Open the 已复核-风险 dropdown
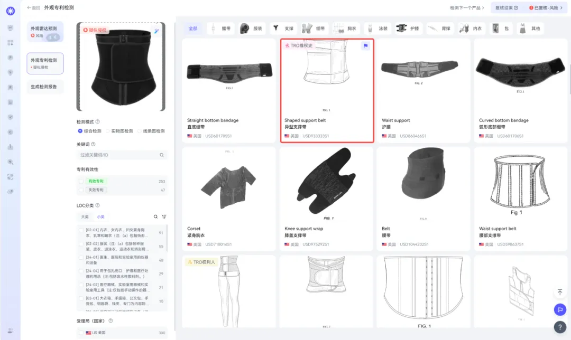Image resolution: width=571 pixels, height=340 pixels. coord(546,7)
